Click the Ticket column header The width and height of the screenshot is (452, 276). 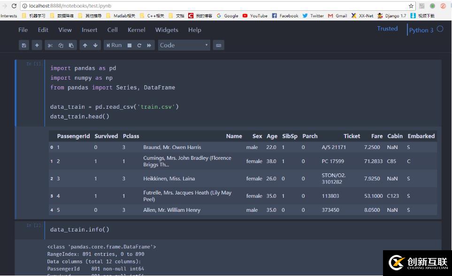[x=352, y=136]
